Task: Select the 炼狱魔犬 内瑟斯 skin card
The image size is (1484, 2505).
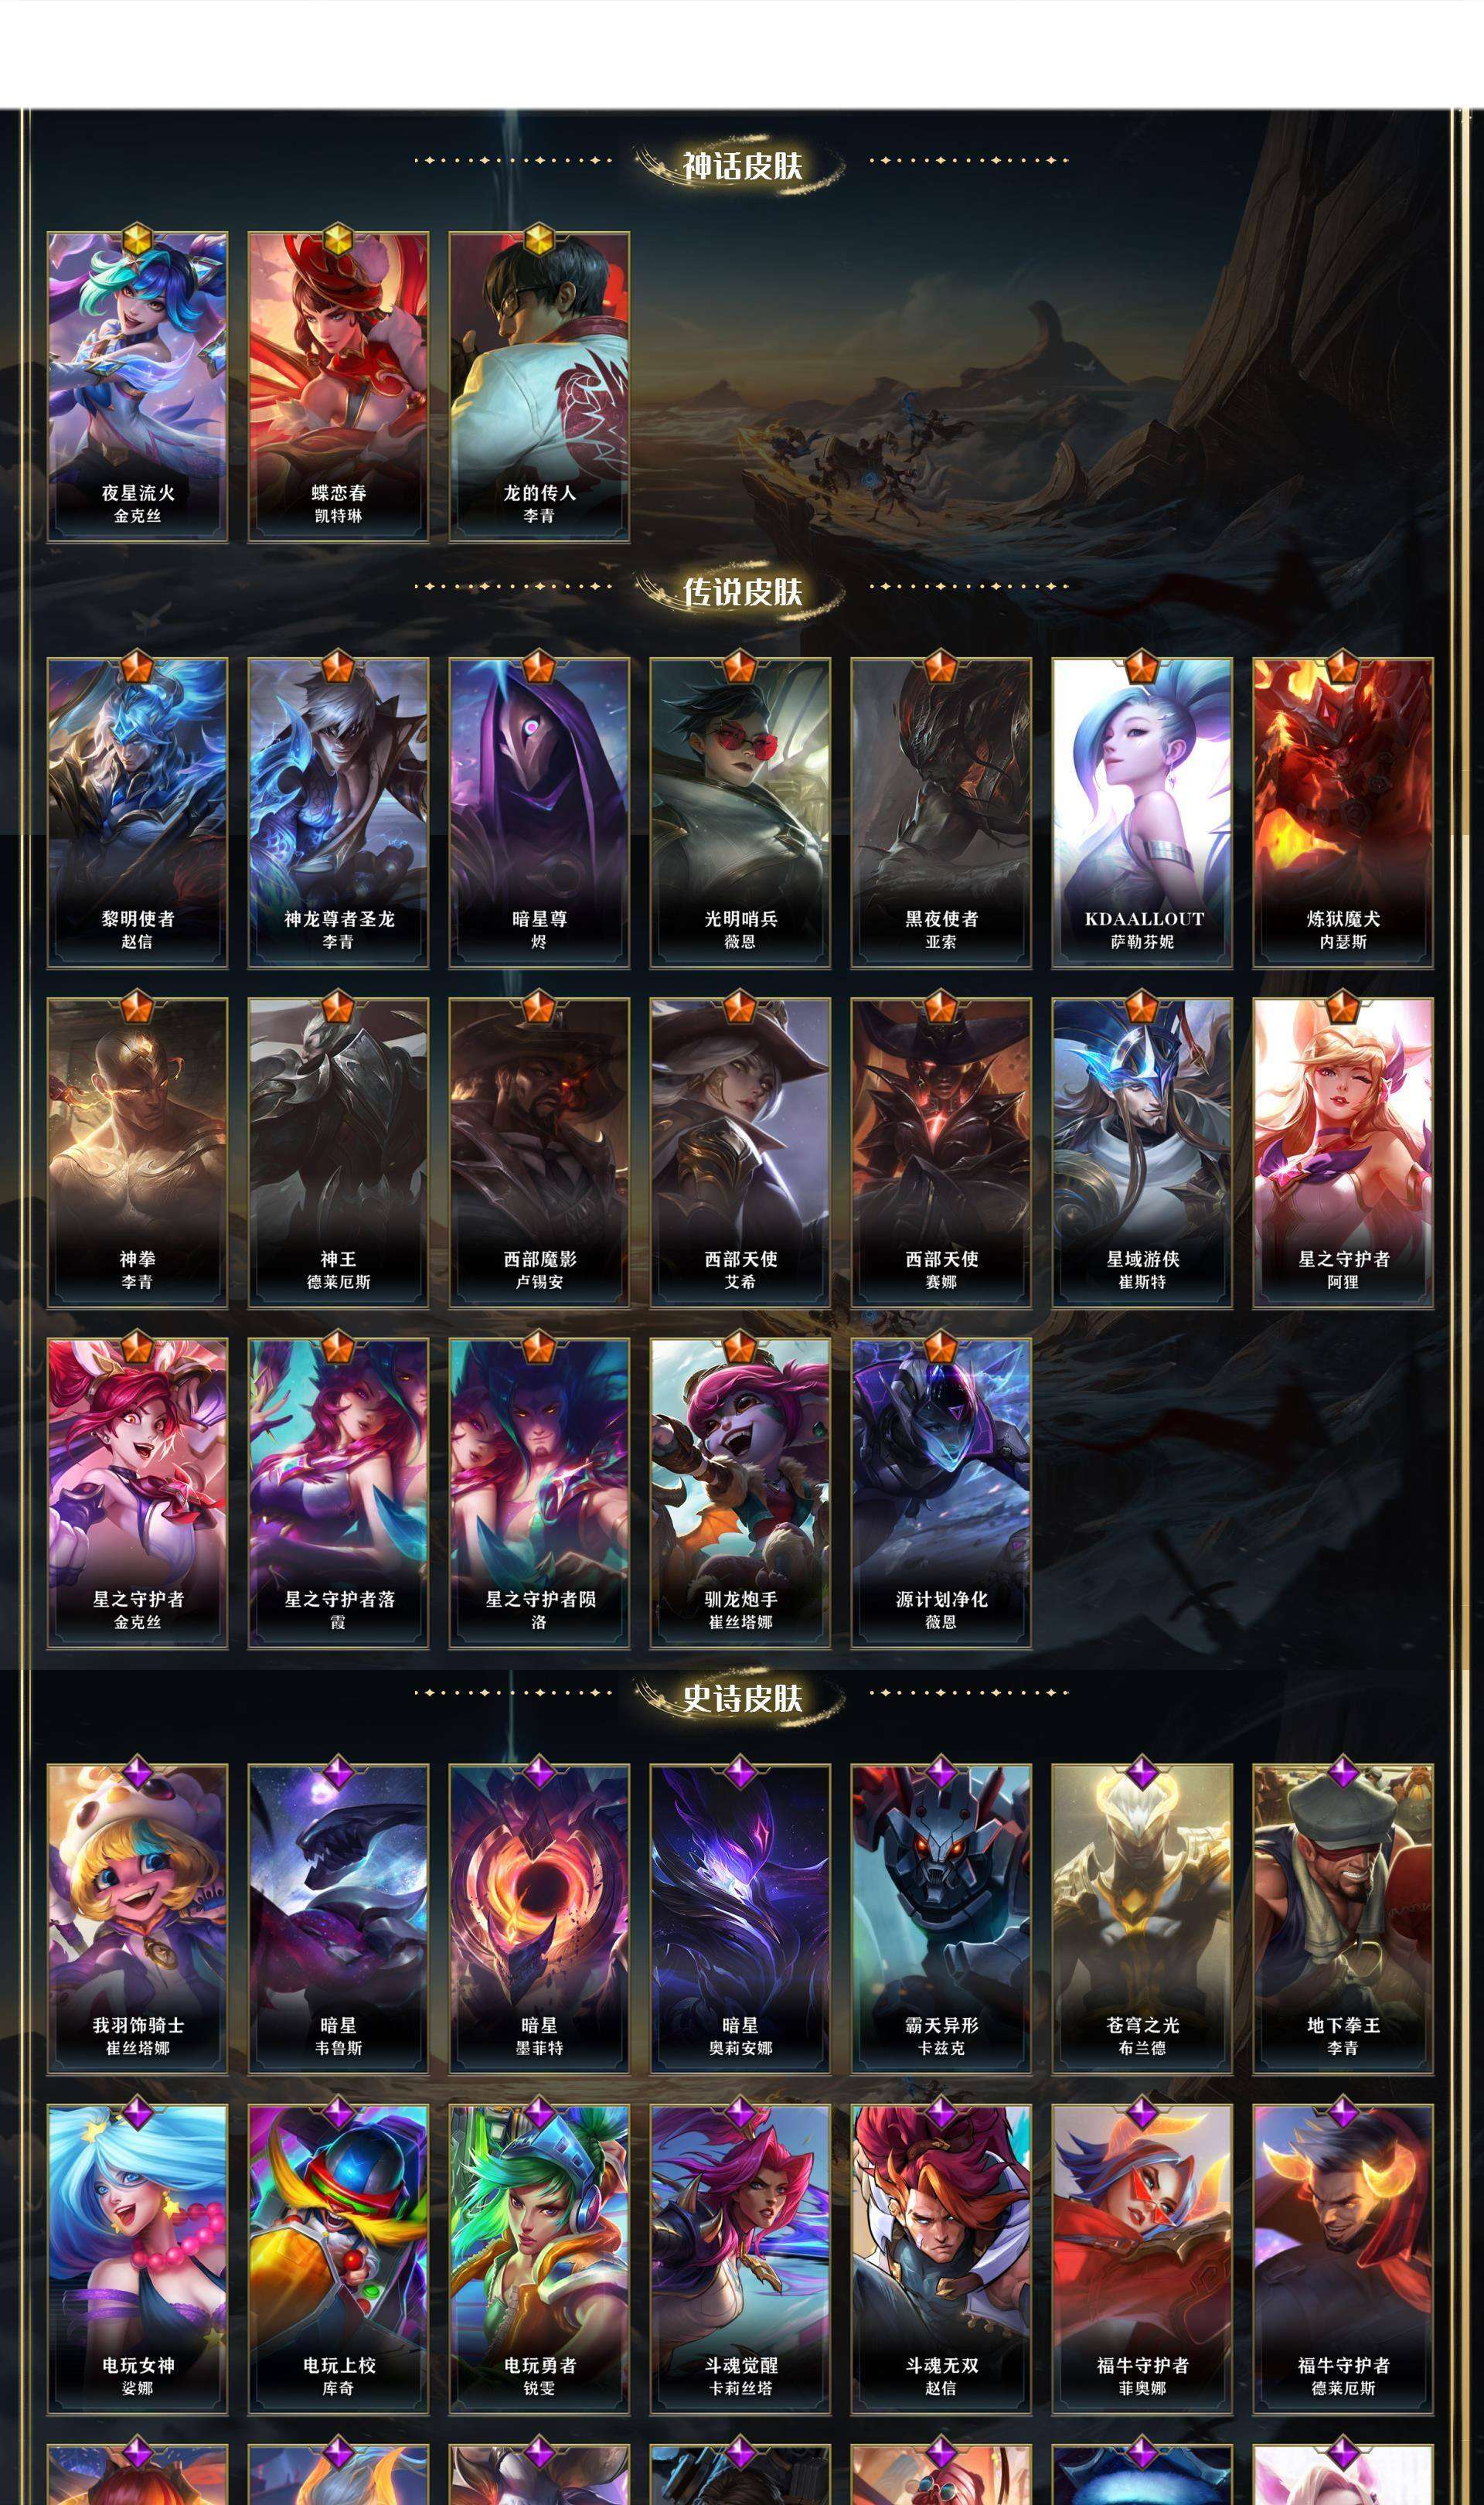Action: point(1343,813)
